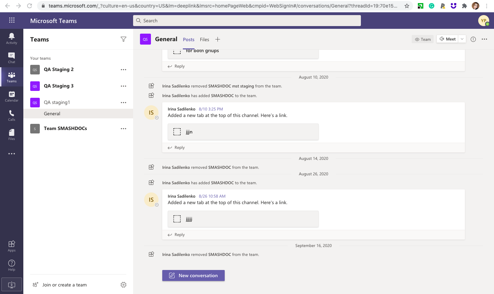Switch to the Files tab

[204, 39]
